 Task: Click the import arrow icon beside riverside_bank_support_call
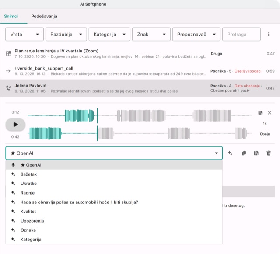[x=9, y=71]
